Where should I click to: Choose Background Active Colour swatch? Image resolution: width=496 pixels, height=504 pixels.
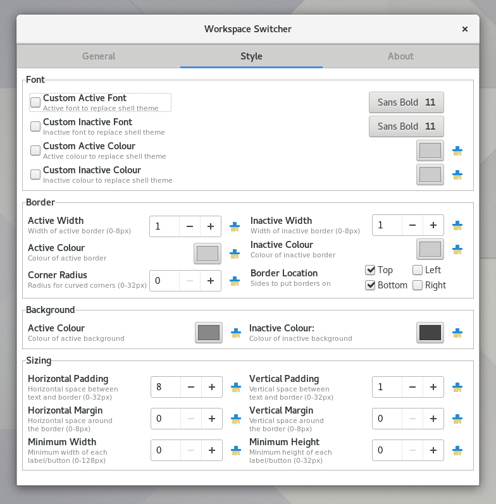coord(209,333)
